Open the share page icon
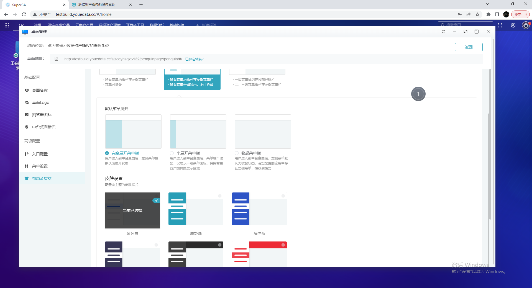This screenshot has width=532, height=288. (x=469, y=14)
